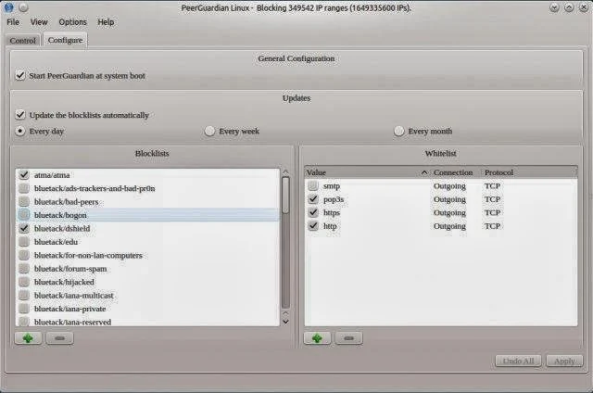Open the Help menu
Screen dimensions: 593x393
pos(106,22)
